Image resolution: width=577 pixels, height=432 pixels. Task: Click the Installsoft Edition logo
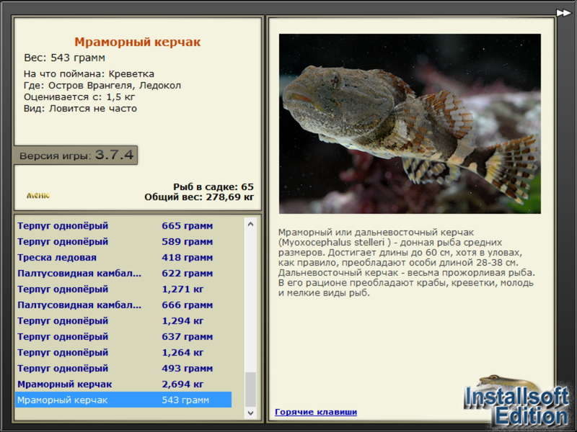[x=516, y=401]
